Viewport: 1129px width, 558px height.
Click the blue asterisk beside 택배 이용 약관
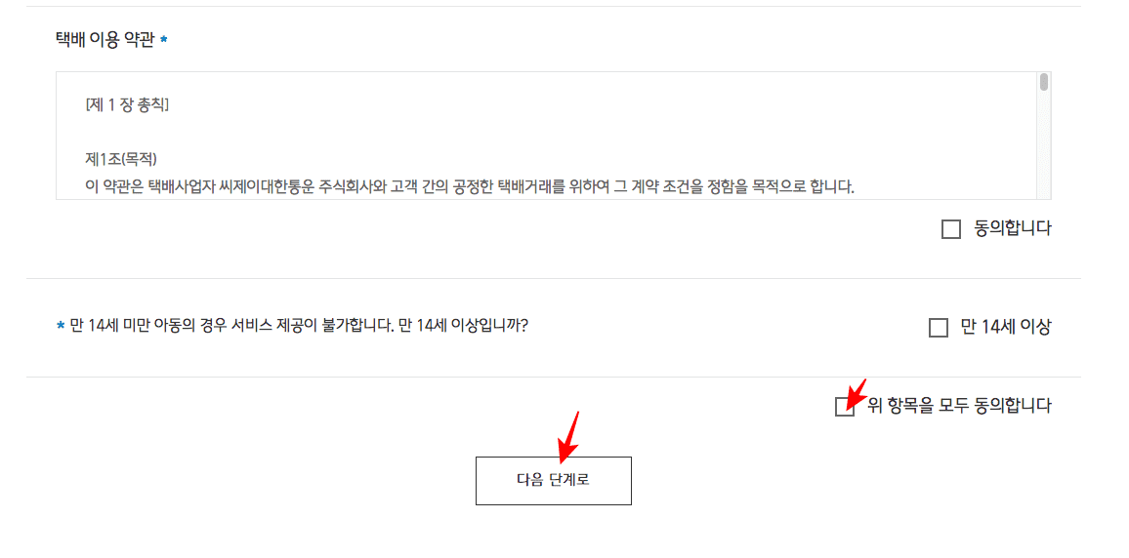tap(163, 41)
